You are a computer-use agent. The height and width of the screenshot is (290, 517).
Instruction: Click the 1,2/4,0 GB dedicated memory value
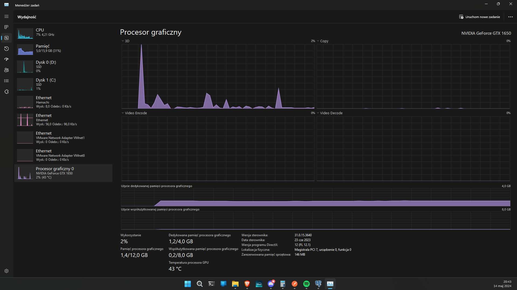(x=181, y=241)
